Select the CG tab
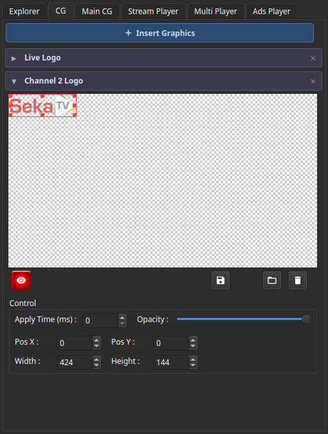The height and width of the screenshot is (434, 328). pos(60,11)
